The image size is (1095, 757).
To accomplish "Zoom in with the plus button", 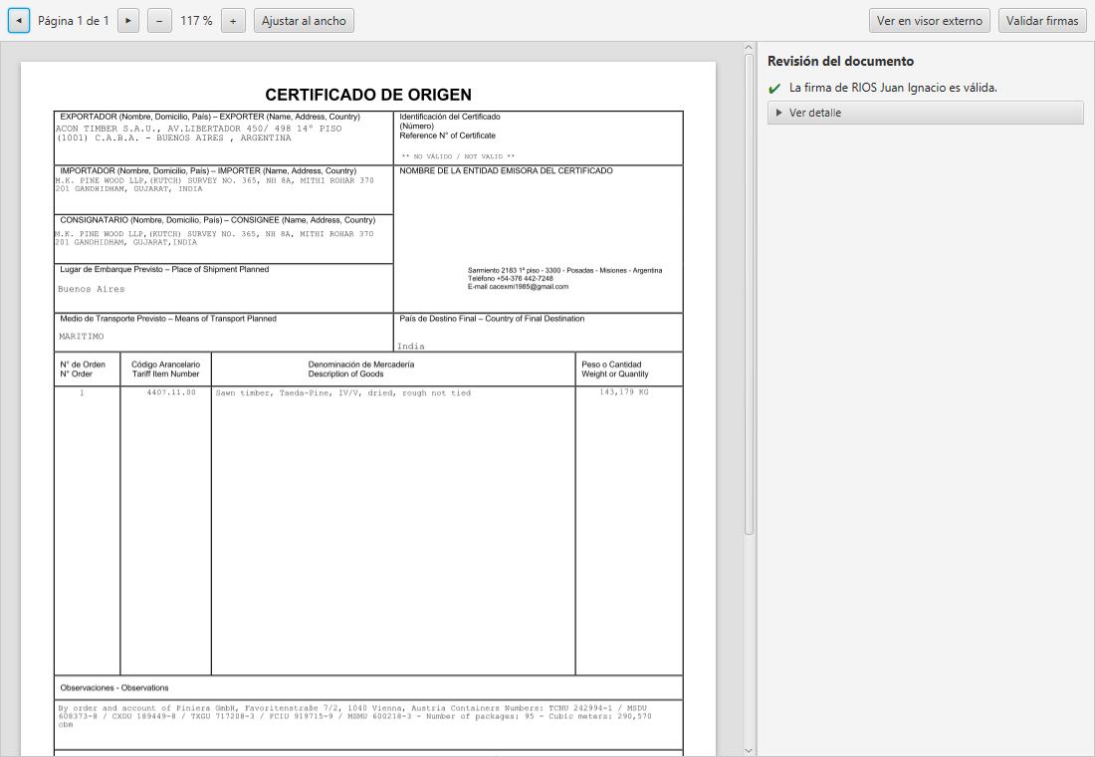I will tap(233, 20).
